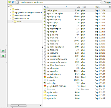Click the wp-comments-post file name
This screenshot has width=111, height=108.
click(x=57, y=62)
